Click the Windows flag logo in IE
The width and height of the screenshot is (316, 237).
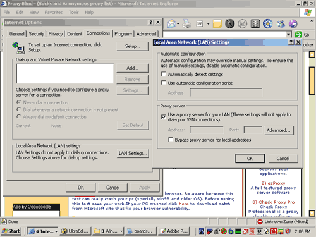click(308, 13)
